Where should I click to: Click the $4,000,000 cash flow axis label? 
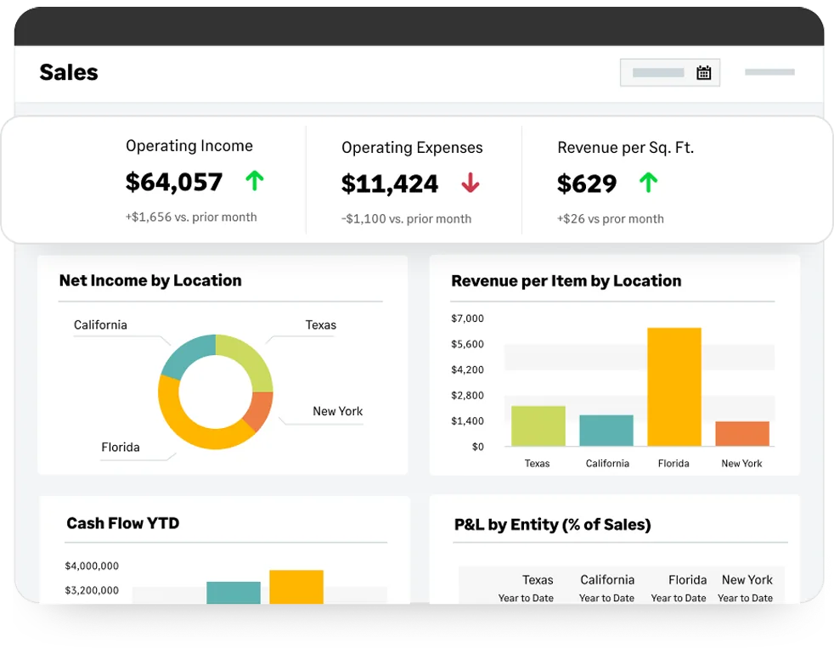click(92, 566)
